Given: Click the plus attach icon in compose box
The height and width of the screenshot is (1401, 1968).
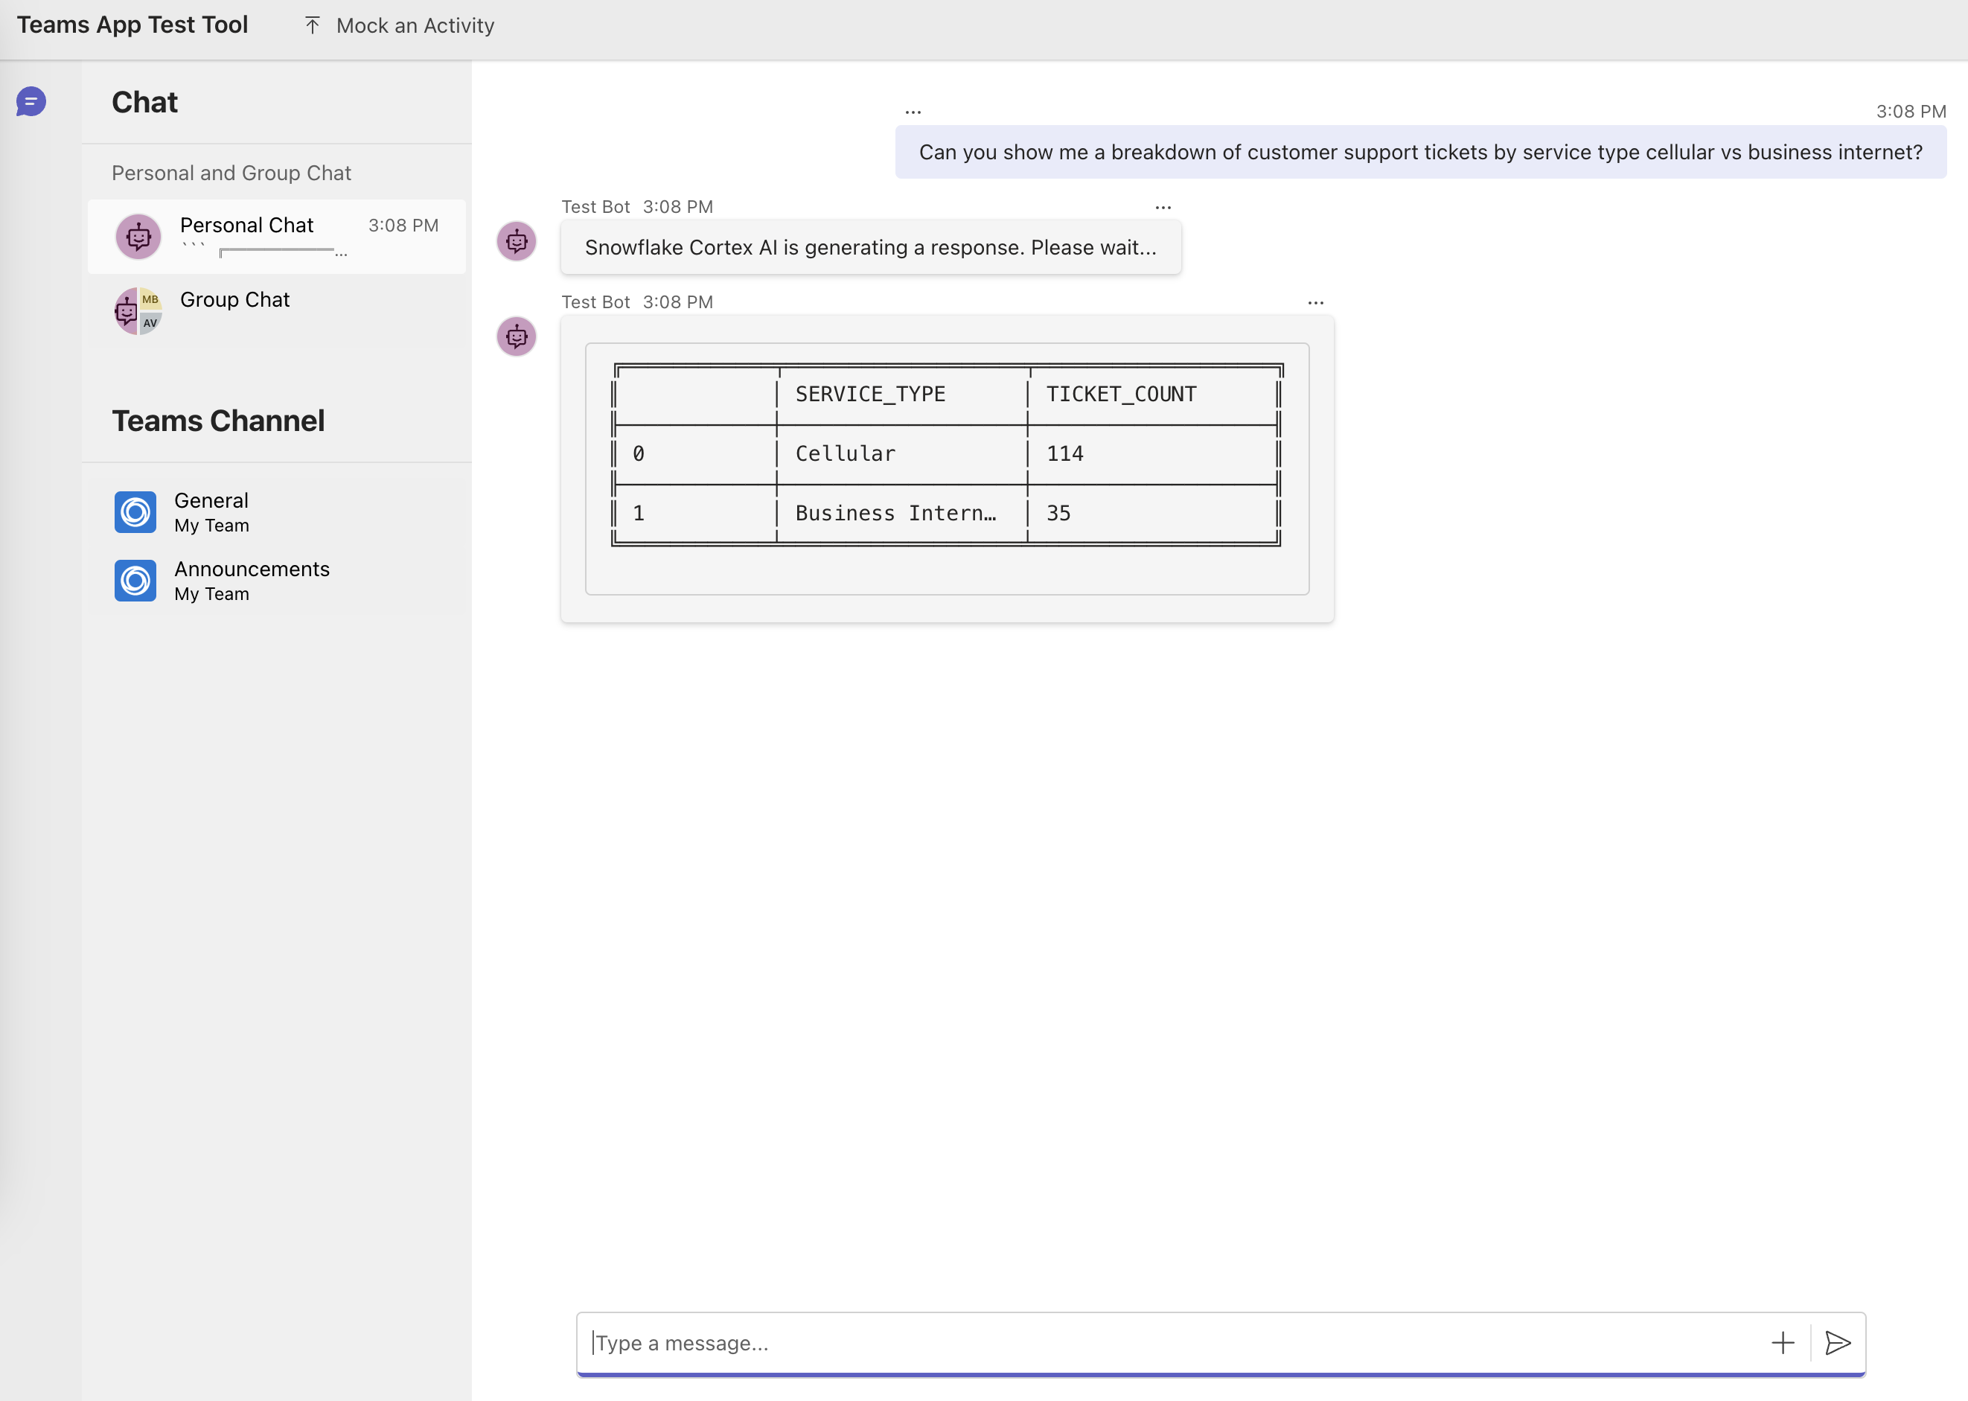Looking at the screenshot, I should point(1782,1342).
